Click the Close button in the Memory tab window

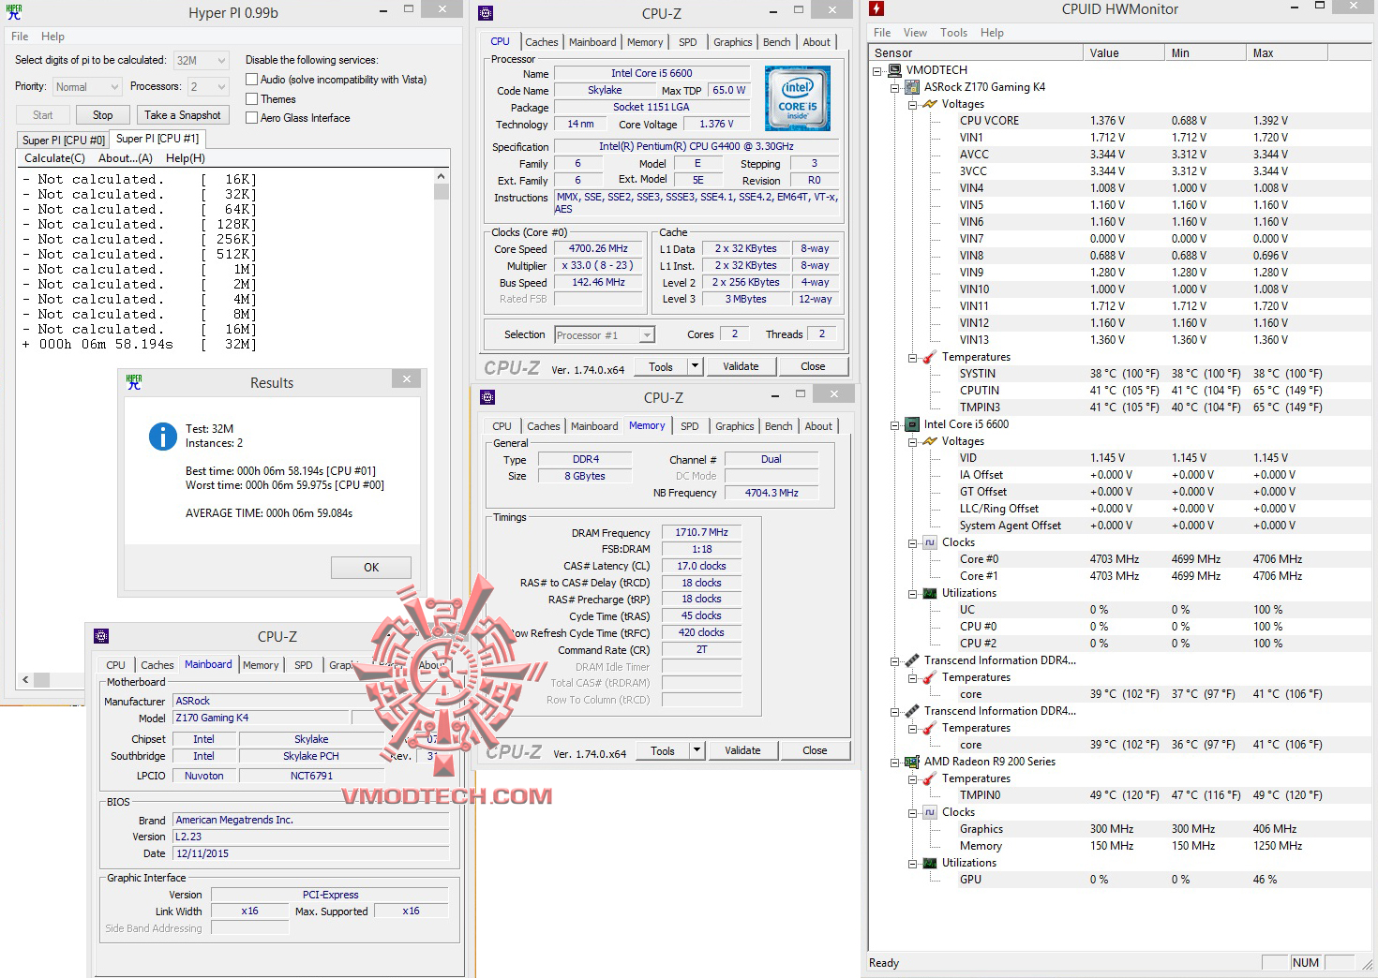point(815,750)
